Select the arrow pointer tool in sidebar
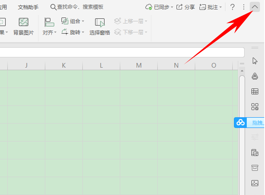This screenshot has height=195, width=265. [255, 61]
